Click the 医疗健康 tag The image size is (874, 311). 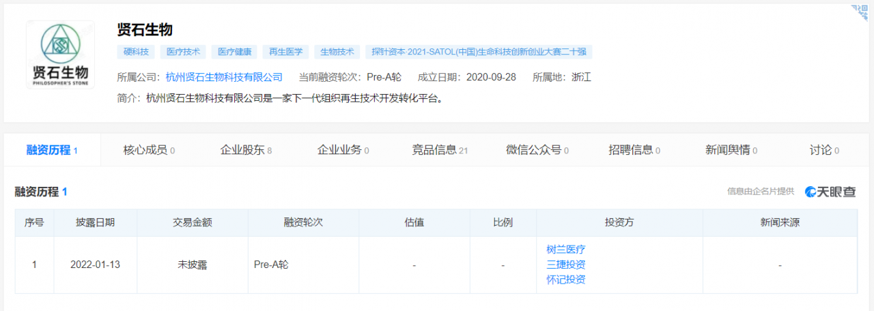click(233, 52)
